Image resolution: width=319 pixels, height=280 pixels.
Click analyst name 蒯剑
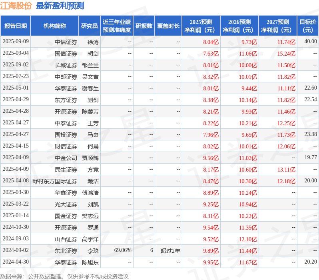point(93,100)
